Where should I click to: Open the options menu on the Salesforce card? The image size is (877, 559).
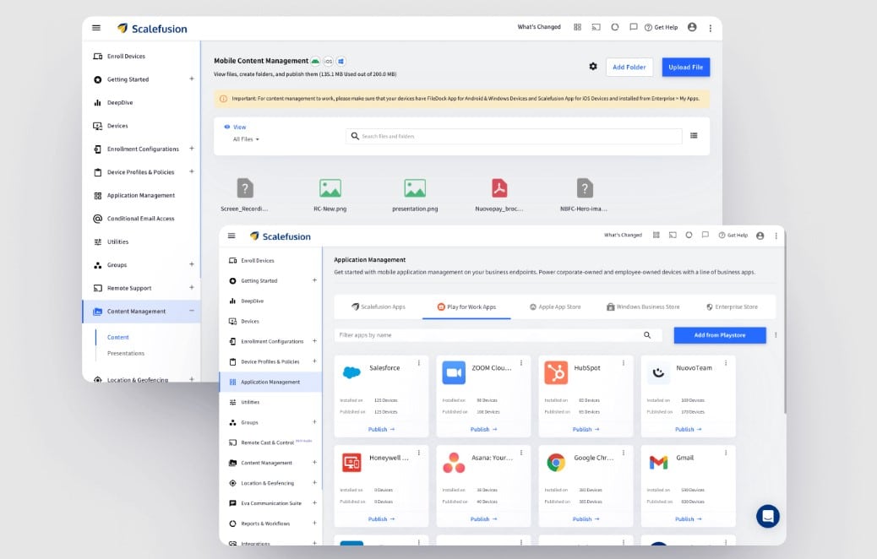419,363
